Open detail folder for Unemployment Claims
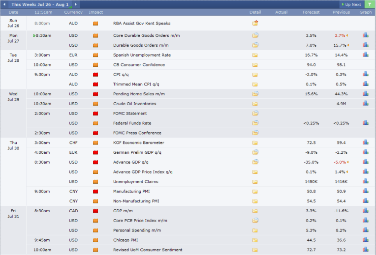This screenshot has height=255, width=376. pyautogui.click(x=255, y=182)
